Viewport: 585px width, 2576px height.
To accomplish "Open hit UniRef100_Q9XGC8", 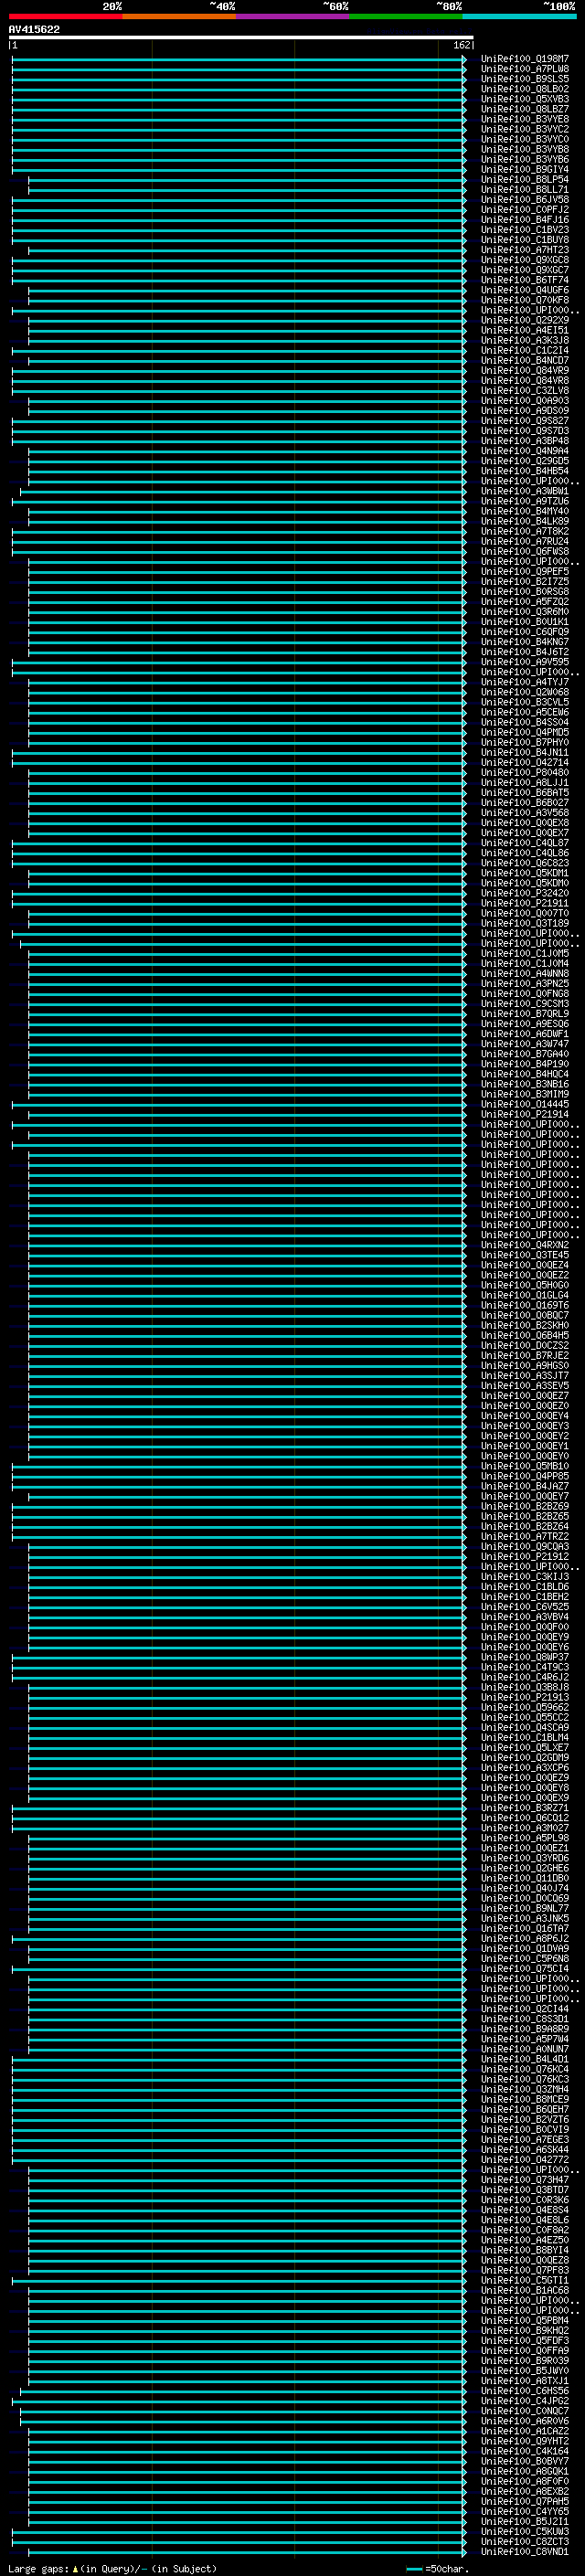I will 524,260.
